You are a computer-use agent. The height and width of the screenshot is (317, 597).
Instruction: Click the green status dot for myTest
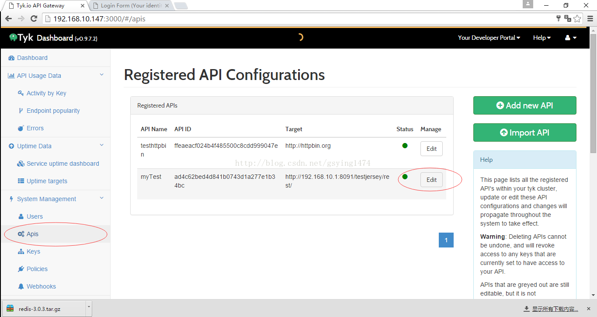tap(405, 177)
